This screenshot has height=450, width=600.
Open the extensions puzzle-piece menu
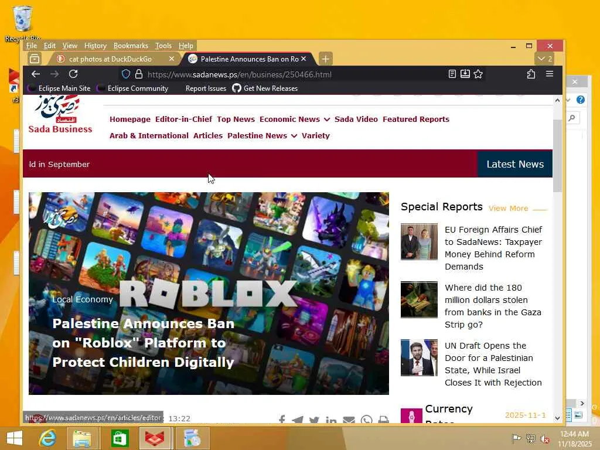(531, 74)
